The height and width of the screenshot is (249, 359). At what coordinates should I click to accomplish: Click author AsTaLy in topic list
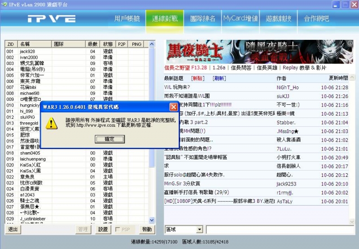coord(285,201)
